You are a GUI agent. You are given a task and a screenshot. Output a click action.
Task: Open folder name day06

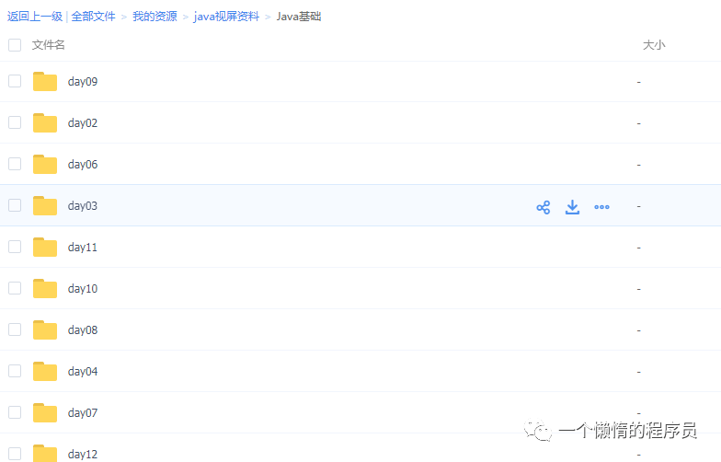click(x=83, y=165)
